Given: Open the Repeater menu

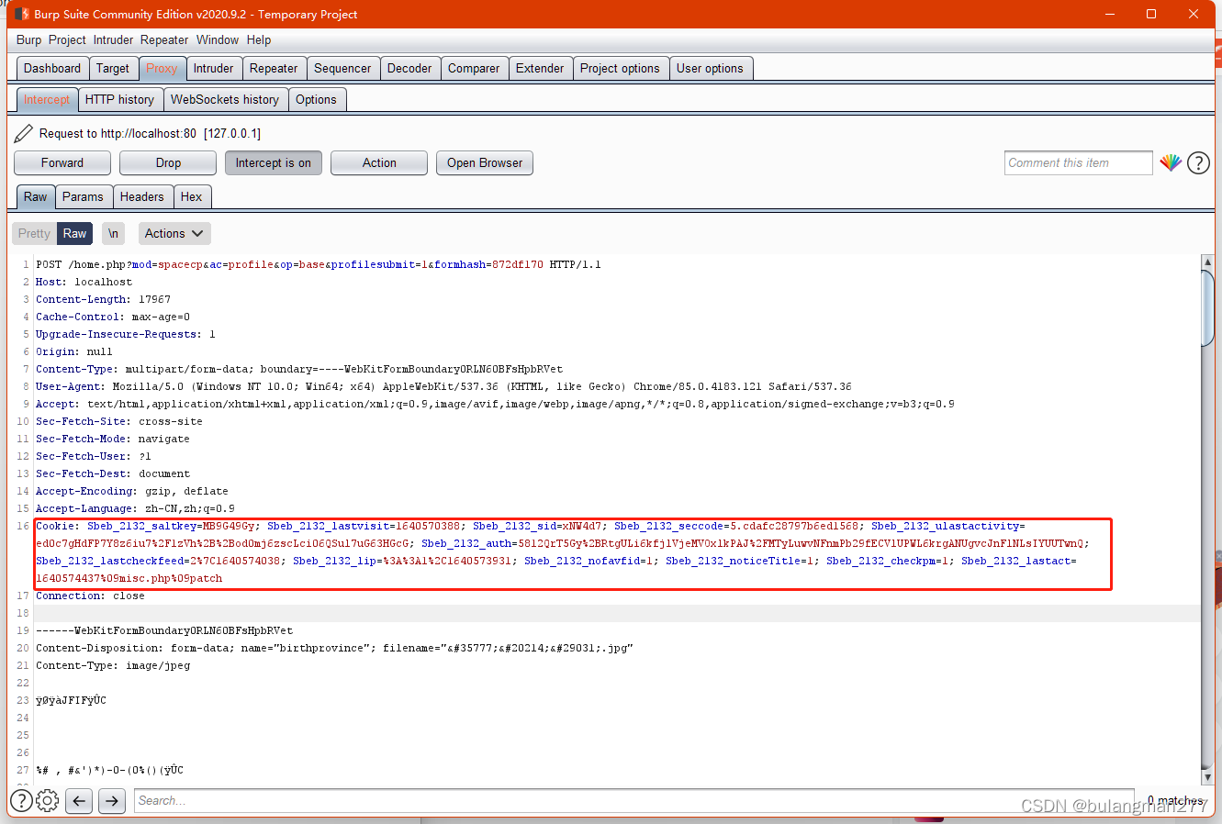Looking at the screenshot, I should tap(164, 39).
